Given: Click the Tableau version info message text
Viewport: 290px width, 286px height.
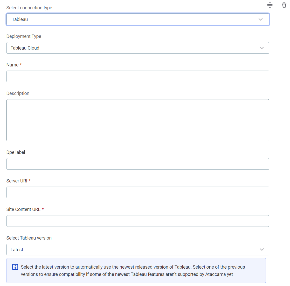Looking at the screenshot, I should [133, 271].
